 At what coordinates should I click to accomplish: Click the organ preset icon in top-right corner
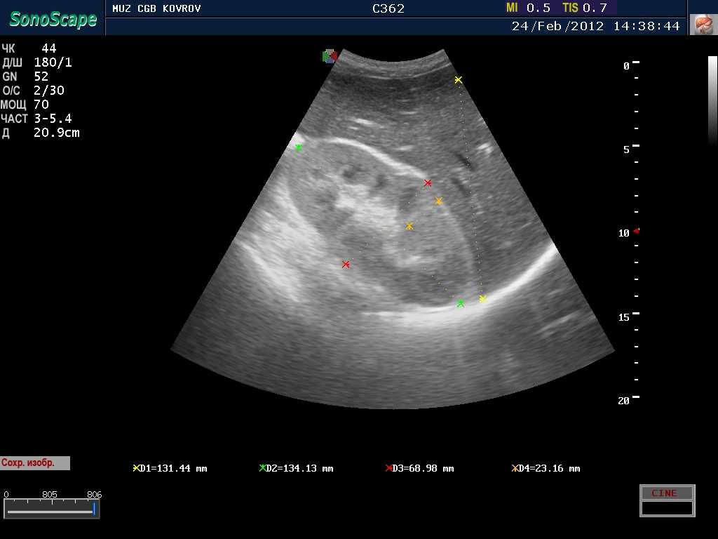pos(702,25)
